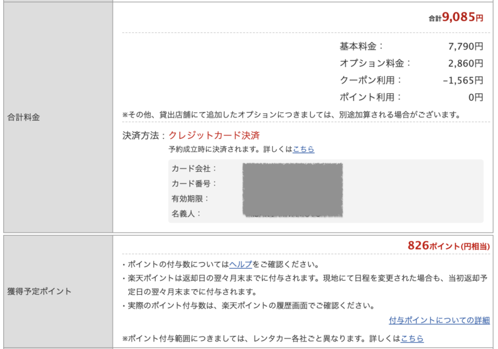Open the こちら link about payment timing
The image size is (498, 349).
pyautogui.click(x=304, y=149)
